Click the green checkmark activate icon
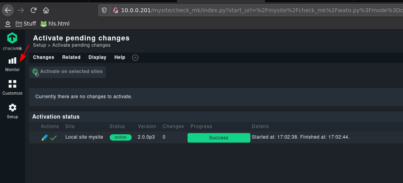 click(x=53, y=138)
